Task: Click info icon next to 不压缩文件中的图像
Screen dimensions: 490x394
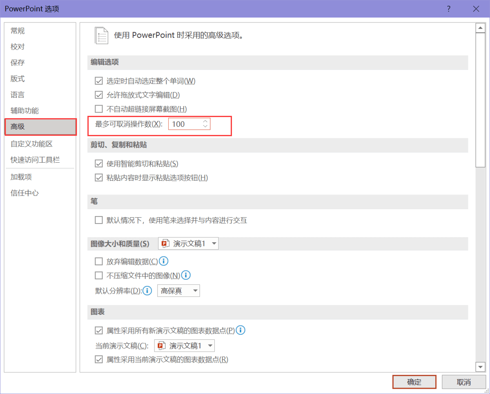Action: (x=186, y=275)
